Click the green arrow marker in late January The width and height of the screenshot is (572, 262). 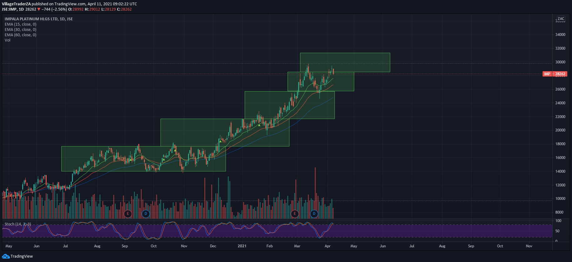click(259, 125)
